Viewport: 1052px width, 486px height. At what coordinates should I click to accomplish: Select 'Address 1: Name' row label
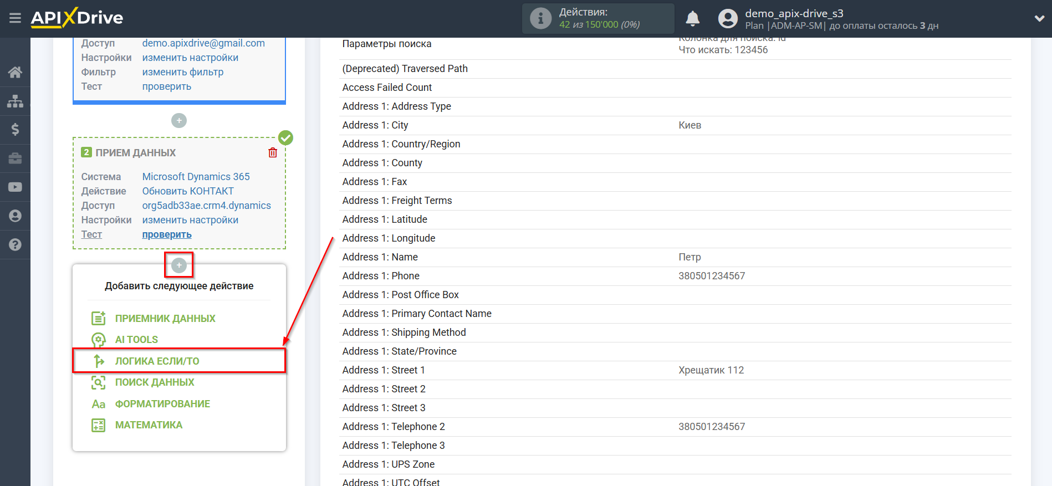point(380,257)
